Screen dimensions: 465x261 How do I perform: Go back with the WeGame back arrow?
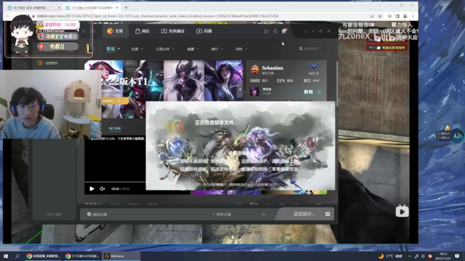point(84,31)
